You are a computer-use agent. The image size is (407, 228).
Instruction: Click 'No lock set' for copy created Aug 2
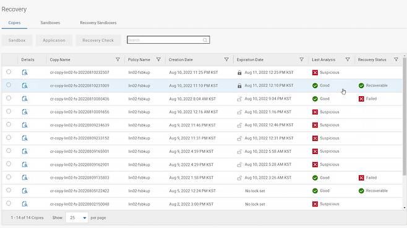click(255, 204)
